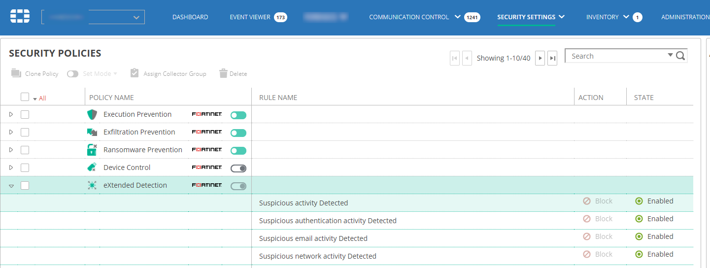Toggle Execution Prevention policy mode switch
Screen dimensions: 710x268
coord(238,115)
